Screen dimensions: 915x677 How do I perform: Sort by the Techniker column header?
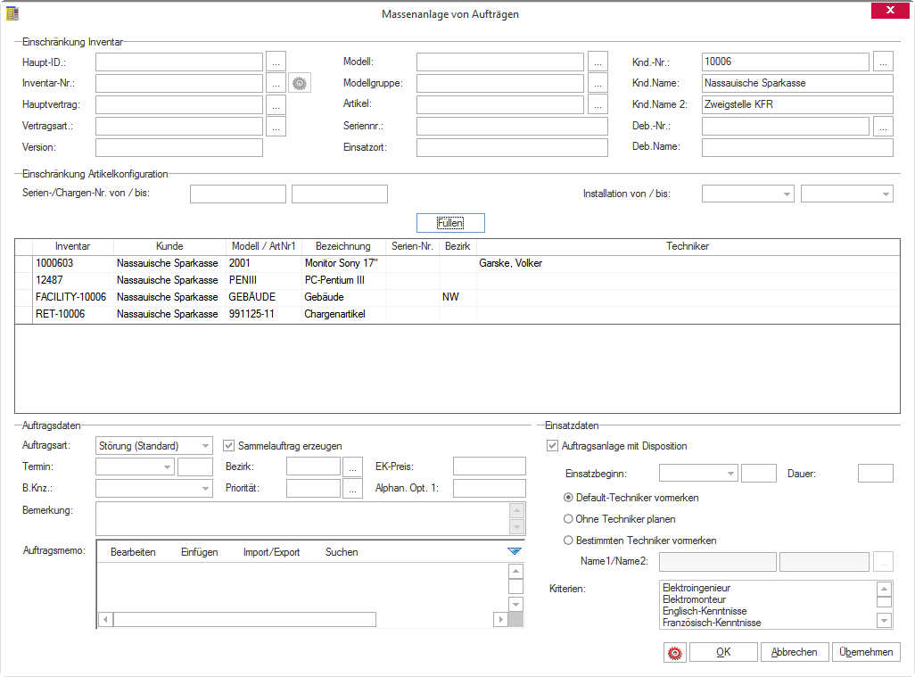point(688,246)
